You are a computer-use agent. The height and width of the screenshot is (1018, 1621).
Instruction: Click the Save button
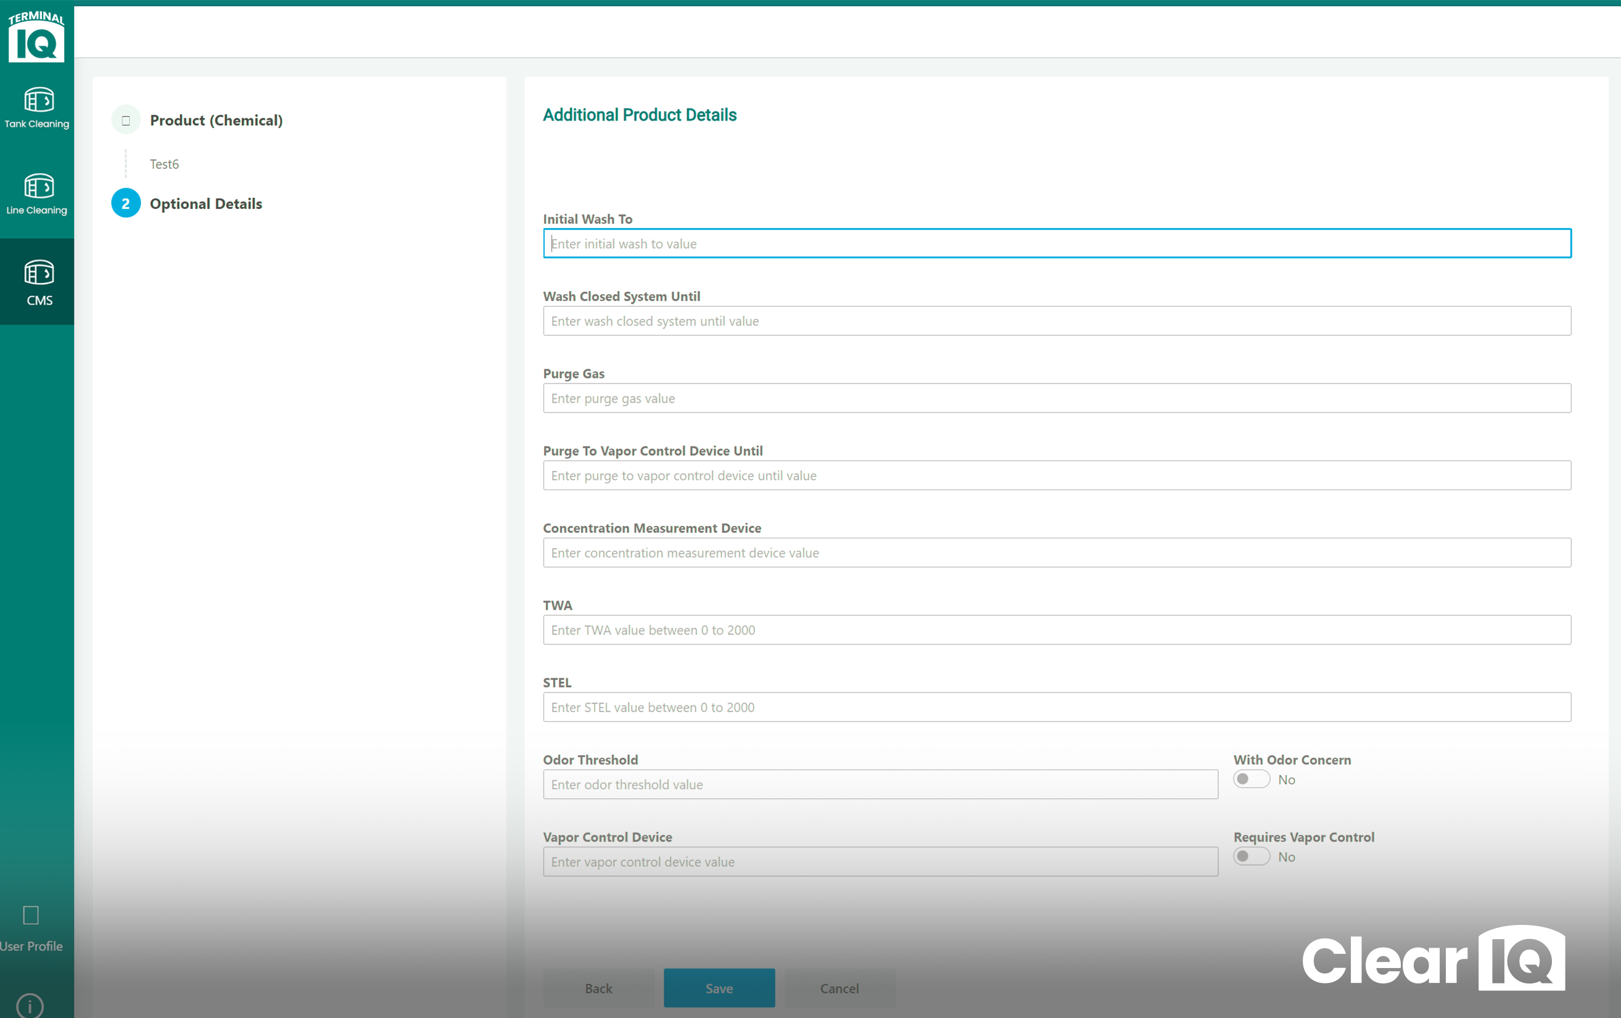(x=719, y=988)
